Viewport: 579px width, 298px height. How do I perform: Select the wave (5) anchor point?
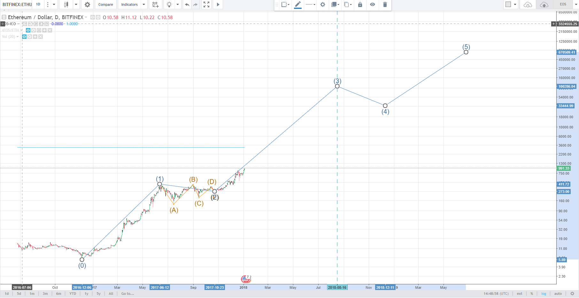point(466,52)
